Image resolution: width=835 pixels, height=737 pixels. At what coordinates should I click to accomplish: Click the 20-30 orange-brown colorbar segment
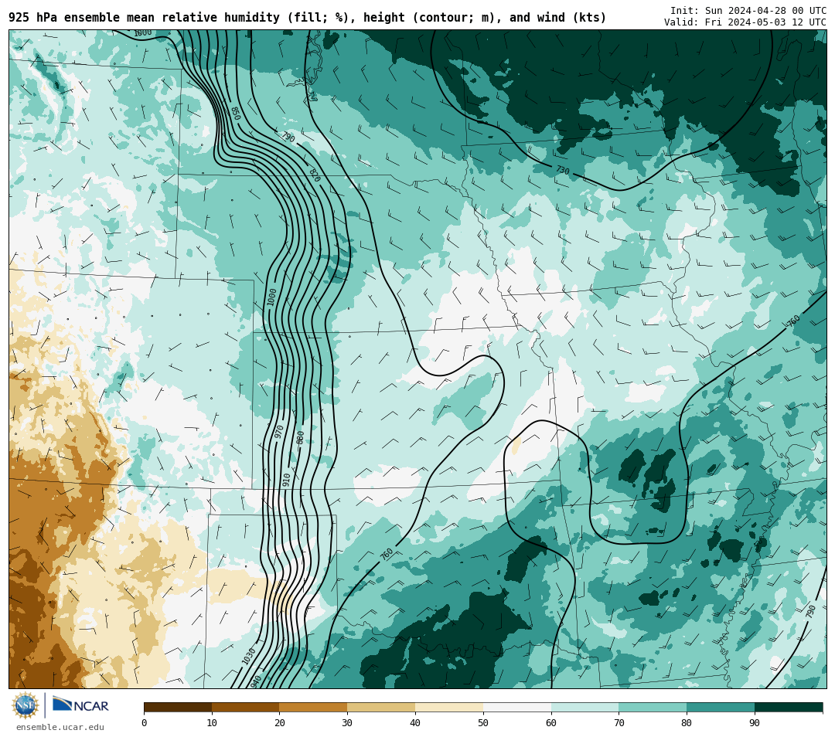(x=314, y=707)
